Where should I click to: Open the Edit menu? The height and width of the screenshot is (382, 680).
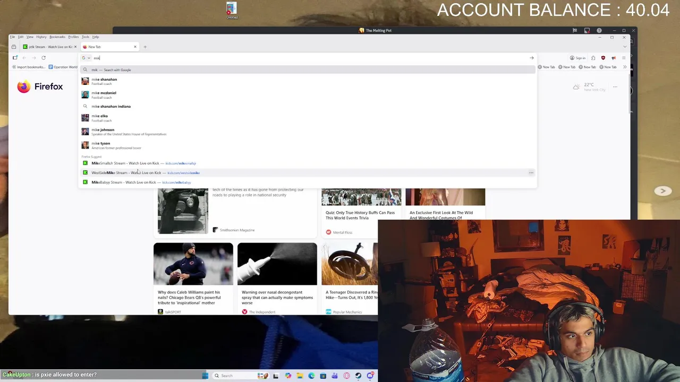(21, 37)
